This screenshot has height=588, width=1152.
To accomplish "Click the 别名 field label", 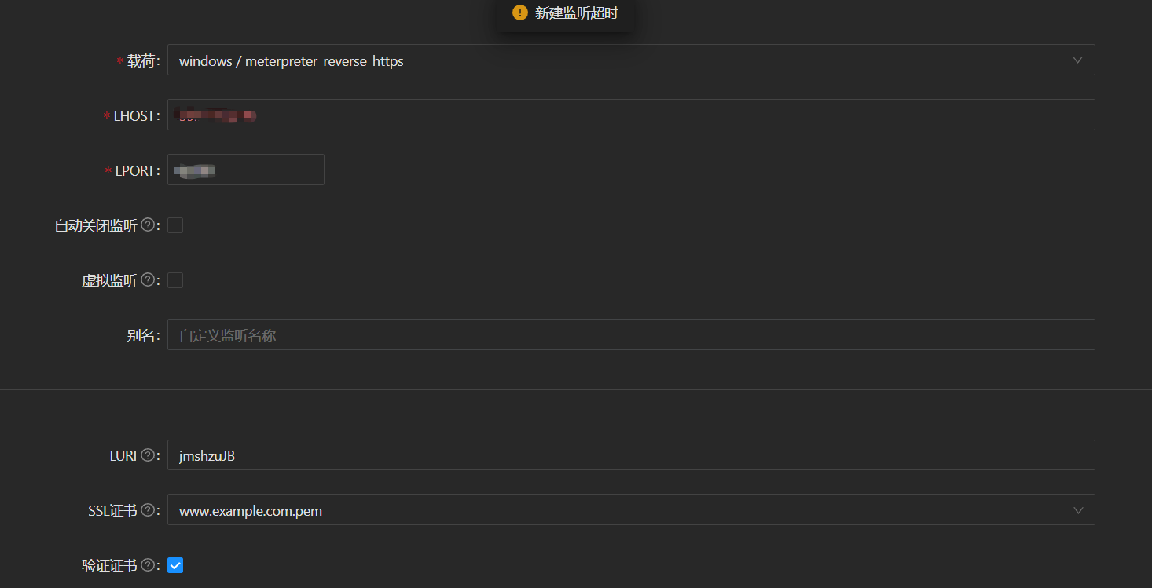I will pyautogui.click(x=140, y=335).
